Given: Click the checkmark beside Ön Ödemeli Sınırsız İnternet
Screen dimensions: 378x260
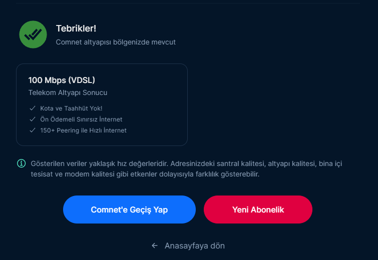Looking at the screenshot, I should [x=33, y=119].
